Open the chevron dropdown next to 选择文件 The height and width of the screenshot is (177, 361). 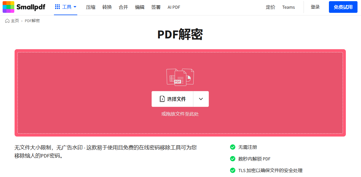pyautogui.click(x=201, y=99)
